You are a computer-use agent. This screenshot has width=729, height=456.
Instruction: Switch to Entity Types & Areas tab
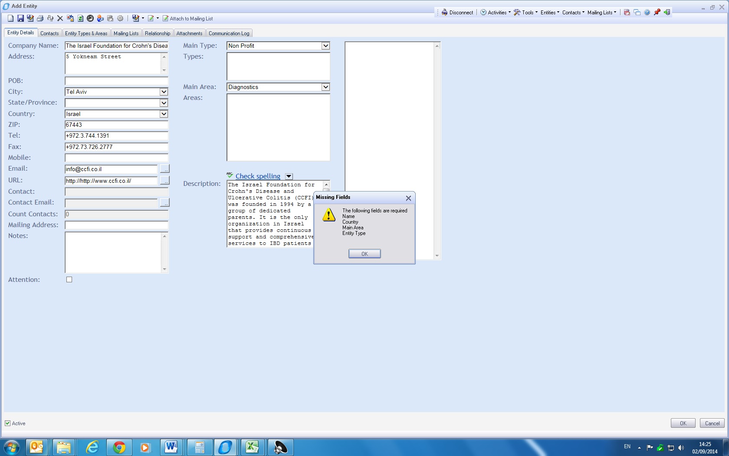point(86,33)
